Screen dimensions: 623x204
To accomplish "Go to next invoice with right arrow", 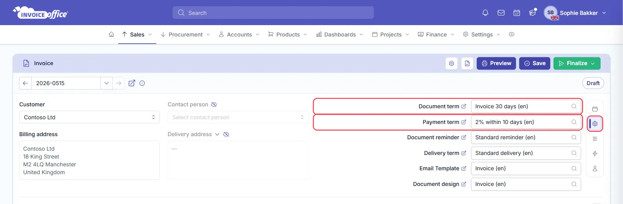I will coord(118,83).
